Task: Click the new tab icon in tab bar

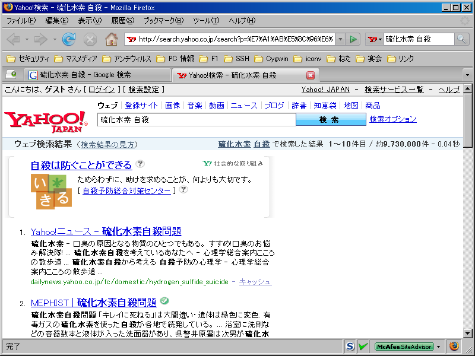Action: click(x=11, y=75)
